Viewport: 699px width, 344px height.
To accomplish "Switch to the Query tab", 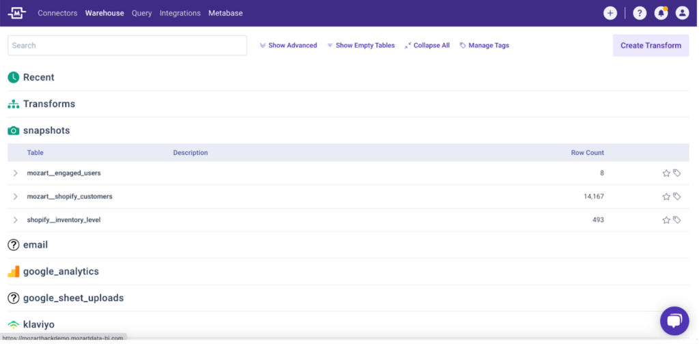I will click(142, 13).
